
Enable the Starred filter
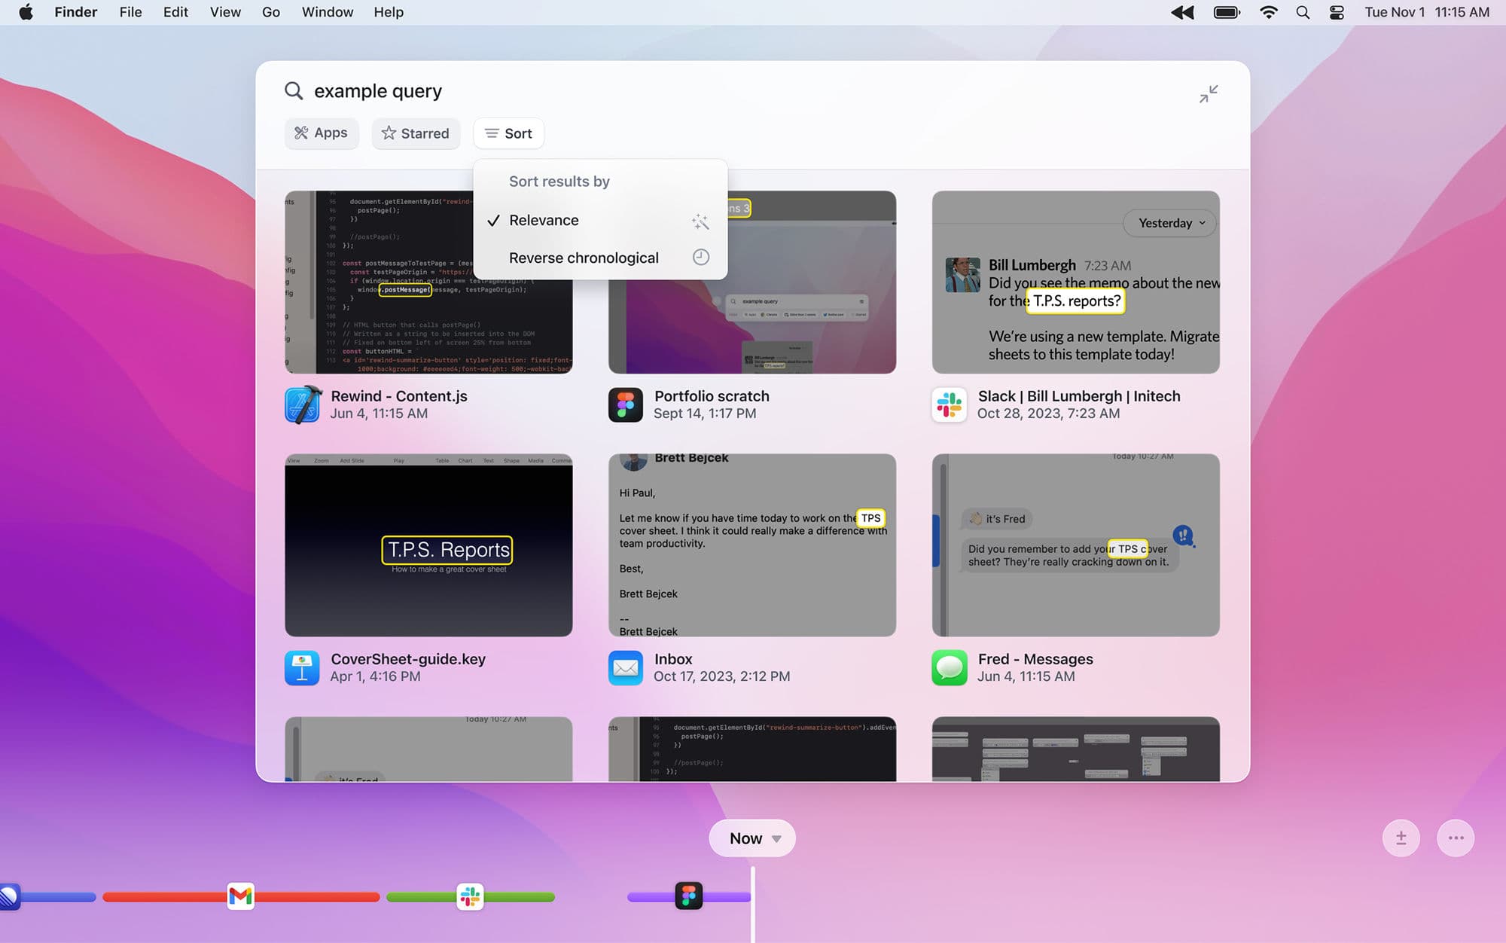416,133
